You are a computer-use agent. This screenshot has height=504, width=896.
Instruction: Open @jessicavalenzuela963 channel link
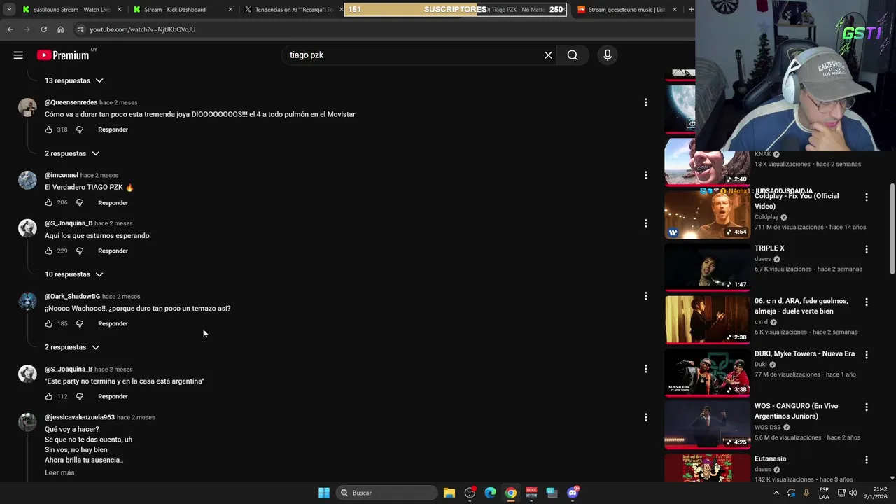point(80,417)
